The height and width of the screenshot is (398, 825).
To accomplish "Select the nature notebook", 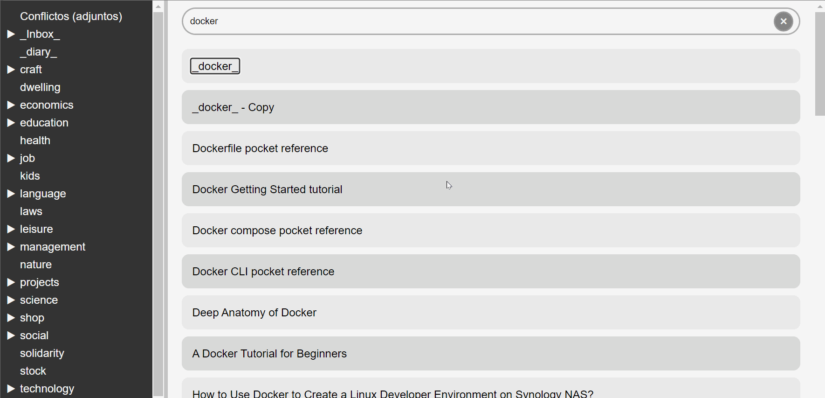I will pos(36,265).
